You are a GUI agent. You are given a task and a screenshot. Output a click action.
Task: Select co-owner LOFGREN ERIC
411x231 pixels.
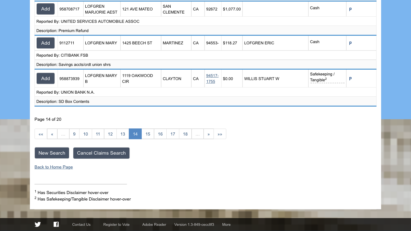tap(259, 43)
